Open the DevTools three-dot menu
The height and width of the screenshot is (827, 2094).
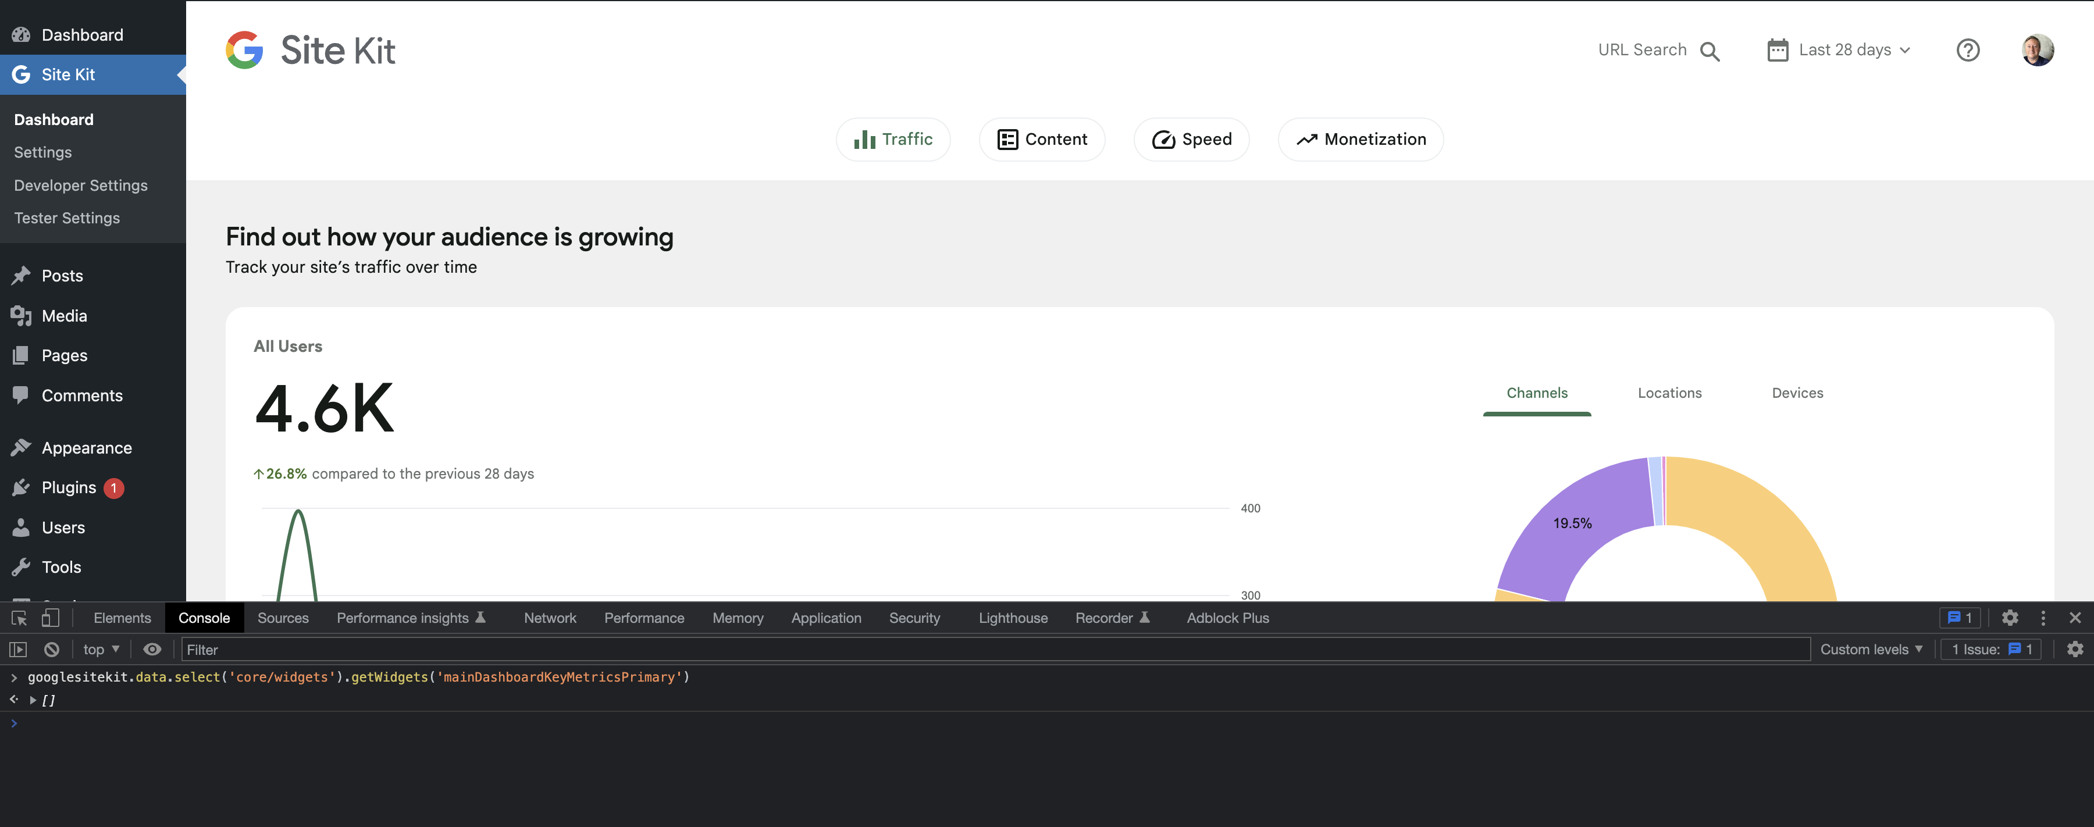tap(2043, 618)
